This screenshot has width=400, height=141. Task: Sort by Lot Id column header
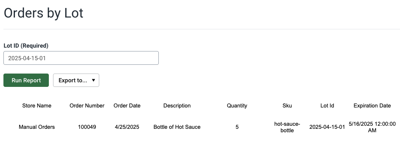coord(327,106)
